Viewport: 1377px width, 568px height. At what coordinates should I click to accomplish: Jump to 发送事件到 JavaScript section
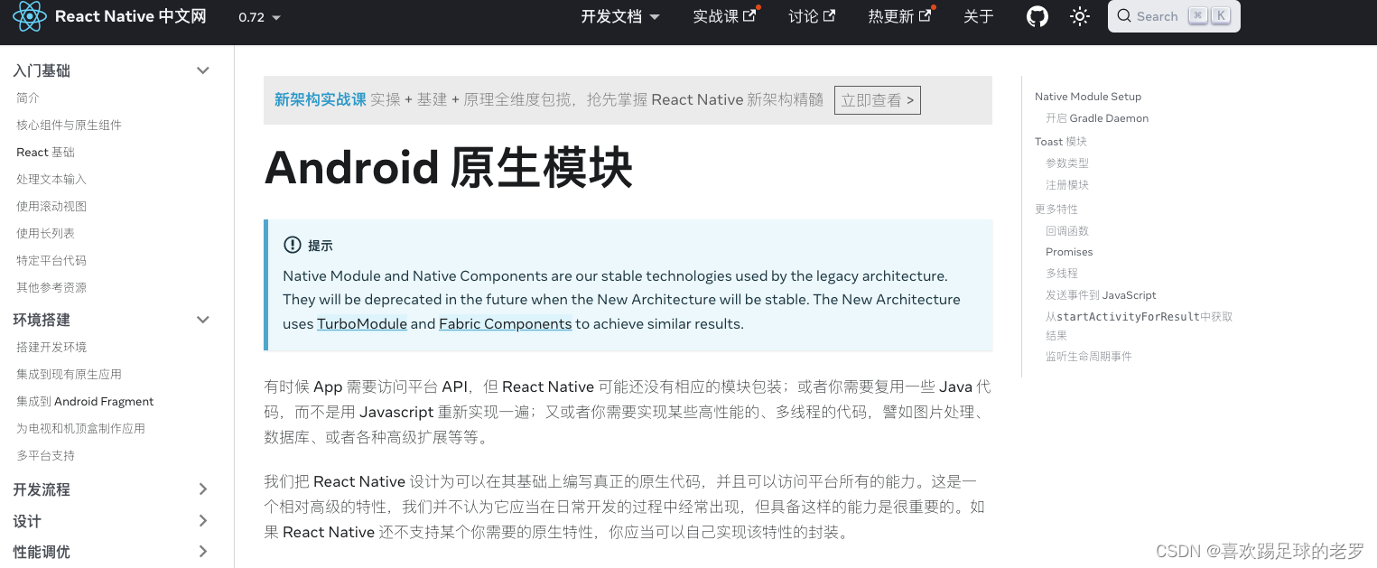[x=1101, y=295]
